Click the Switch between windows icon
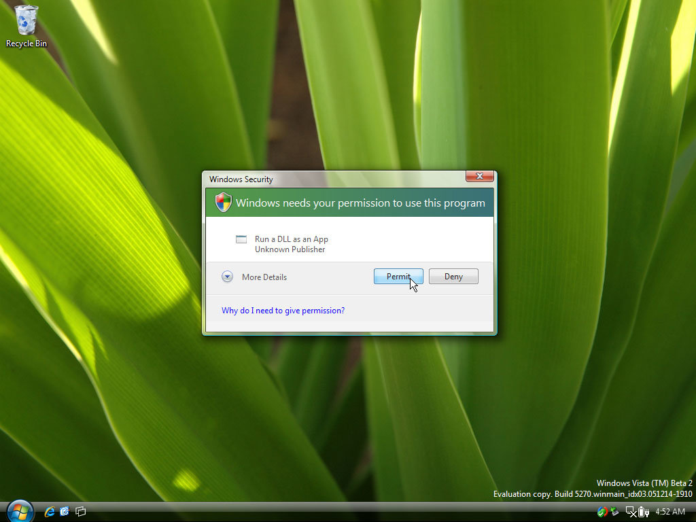This screenshot has height=522, width=696. [x=80, y=512]
